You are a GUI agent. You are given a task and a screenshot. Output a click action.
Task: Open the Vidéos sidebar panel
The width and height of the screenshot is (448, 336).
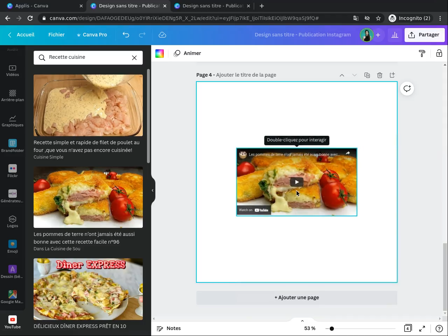(13, 71)
